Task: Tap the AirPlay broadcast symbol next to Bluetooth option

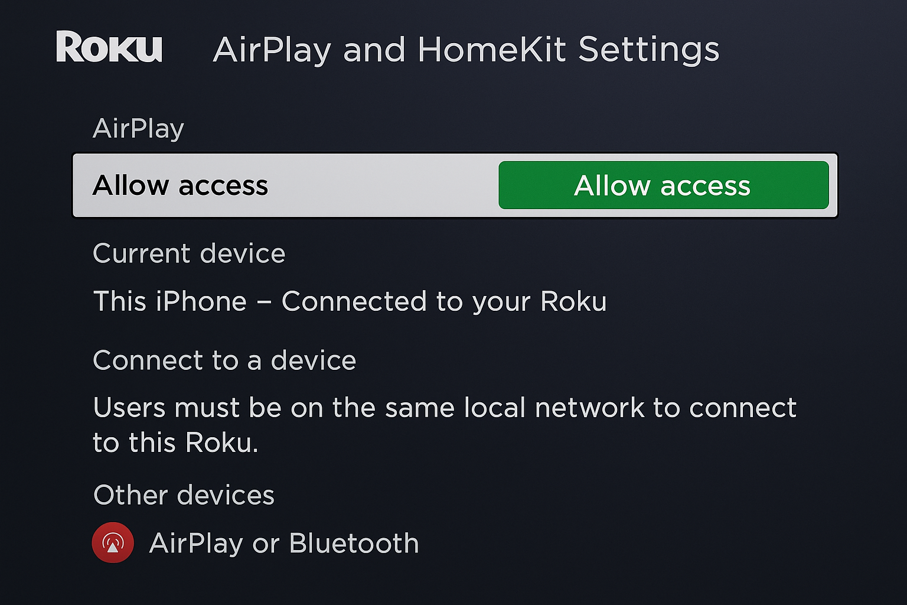Action: coord(113,542)
